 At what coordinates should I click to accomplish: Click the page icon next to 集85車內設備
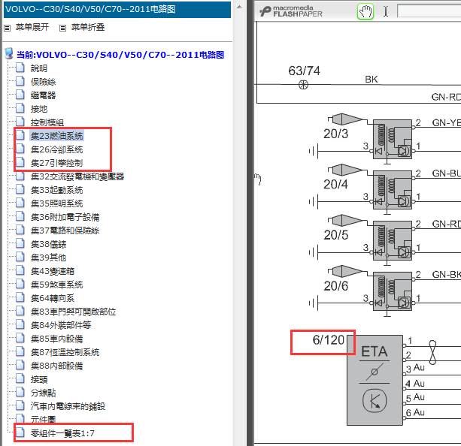(x=20, y=338)
